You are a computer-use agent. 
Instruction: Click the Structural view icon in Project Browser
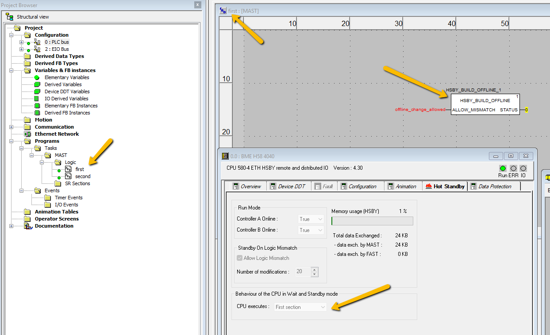[x=9, y=17]
